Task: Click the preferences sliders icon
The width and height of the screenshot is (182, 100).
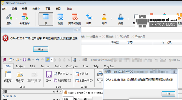Action: [x=74, y=60]
